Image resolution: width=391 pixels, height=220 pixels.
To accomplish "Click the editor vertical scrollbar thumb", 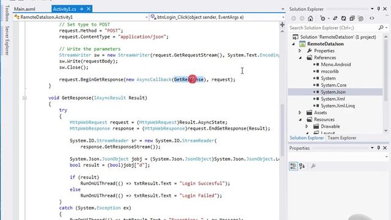I will click(282, 130).
